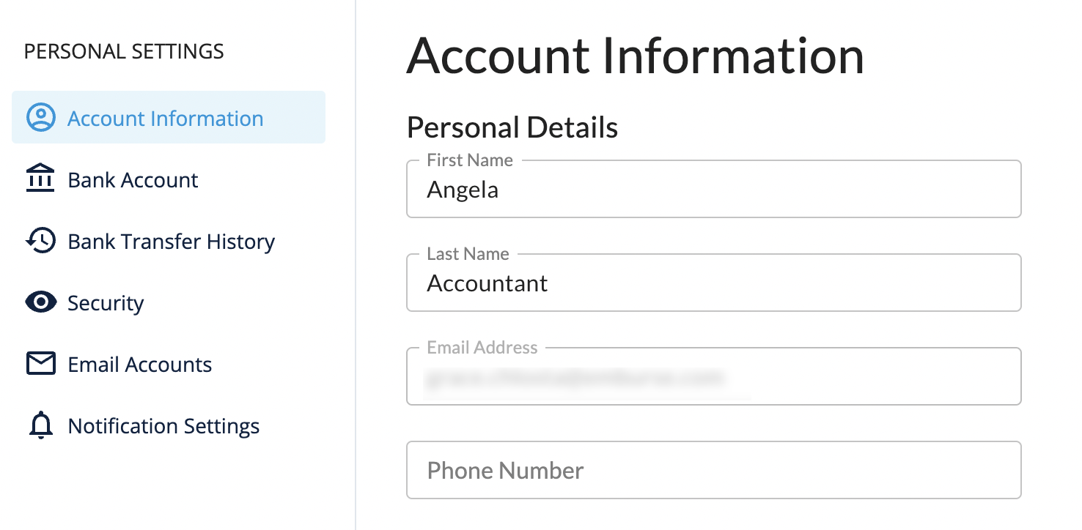Click the blurred Email Address field
Image resolution: width=1082 pixels, height=530 pixels.
click(x=713, y=378)
